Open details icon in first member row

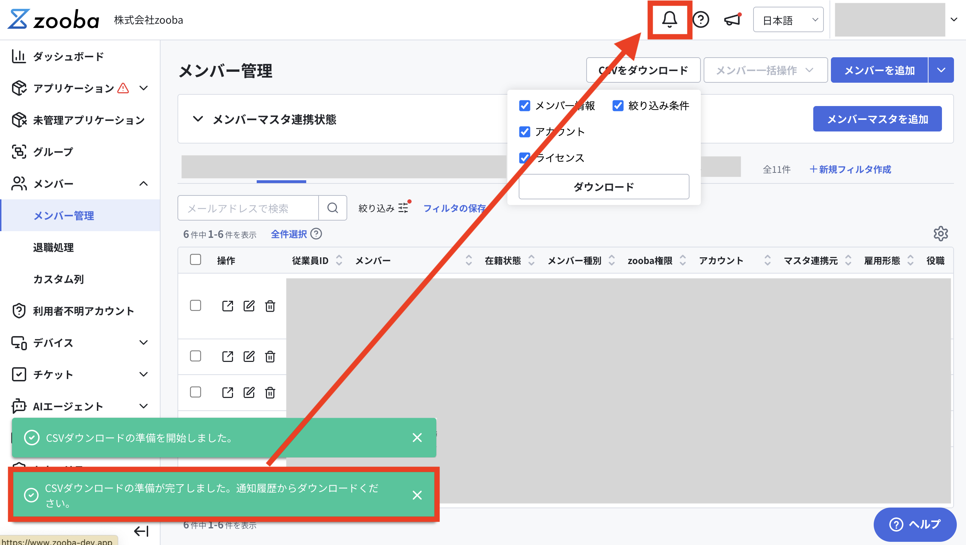[228, 306]
